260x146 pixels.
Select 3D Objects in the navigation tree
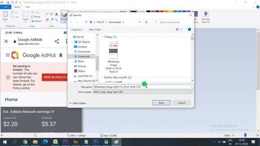(x=82, y=42)
